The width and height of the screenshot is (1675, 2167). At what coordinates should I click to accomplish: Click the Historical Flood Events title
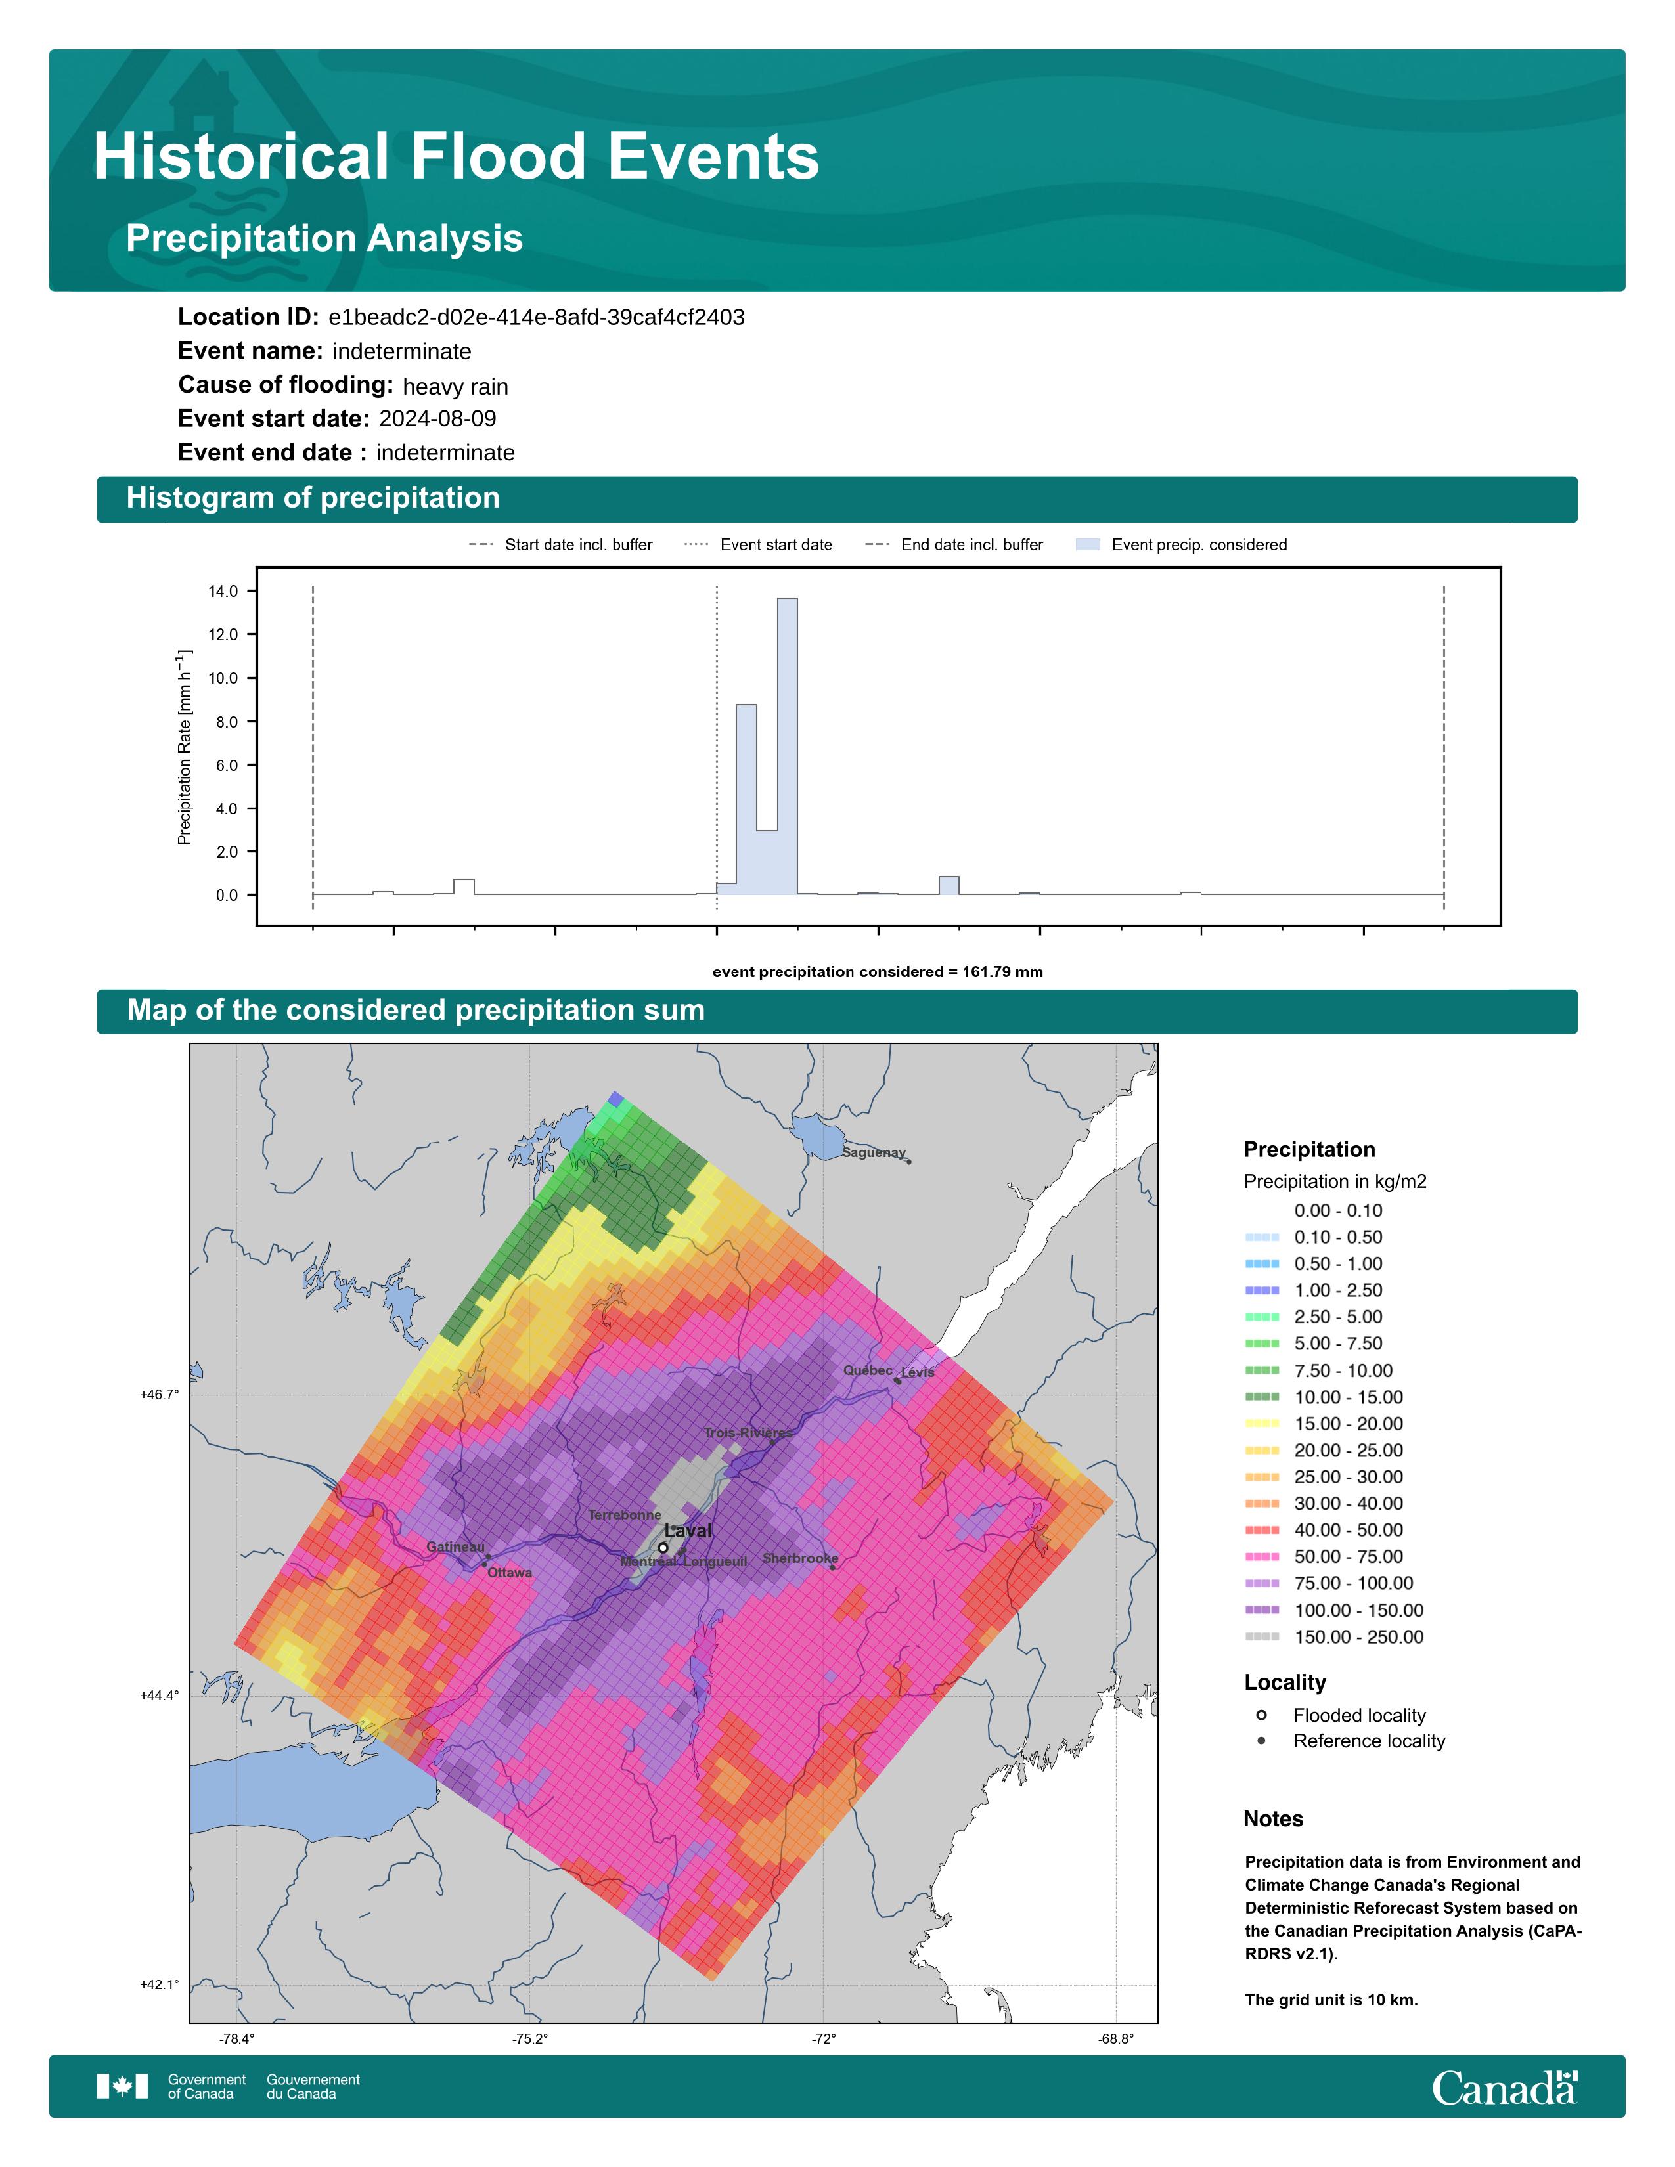tap(457, 157)
